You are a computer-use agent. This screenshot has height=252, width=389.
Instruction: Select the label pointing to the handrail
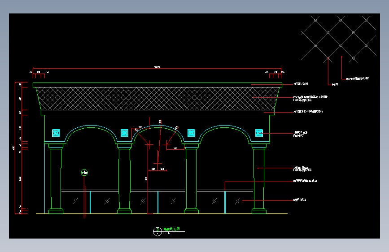coord(305,181)
